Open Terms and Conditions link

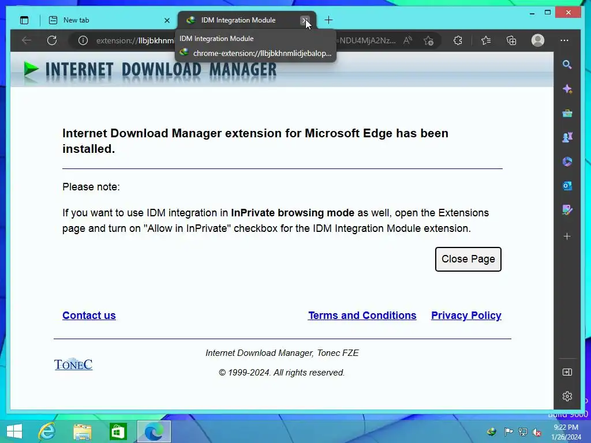coord(362,316)
